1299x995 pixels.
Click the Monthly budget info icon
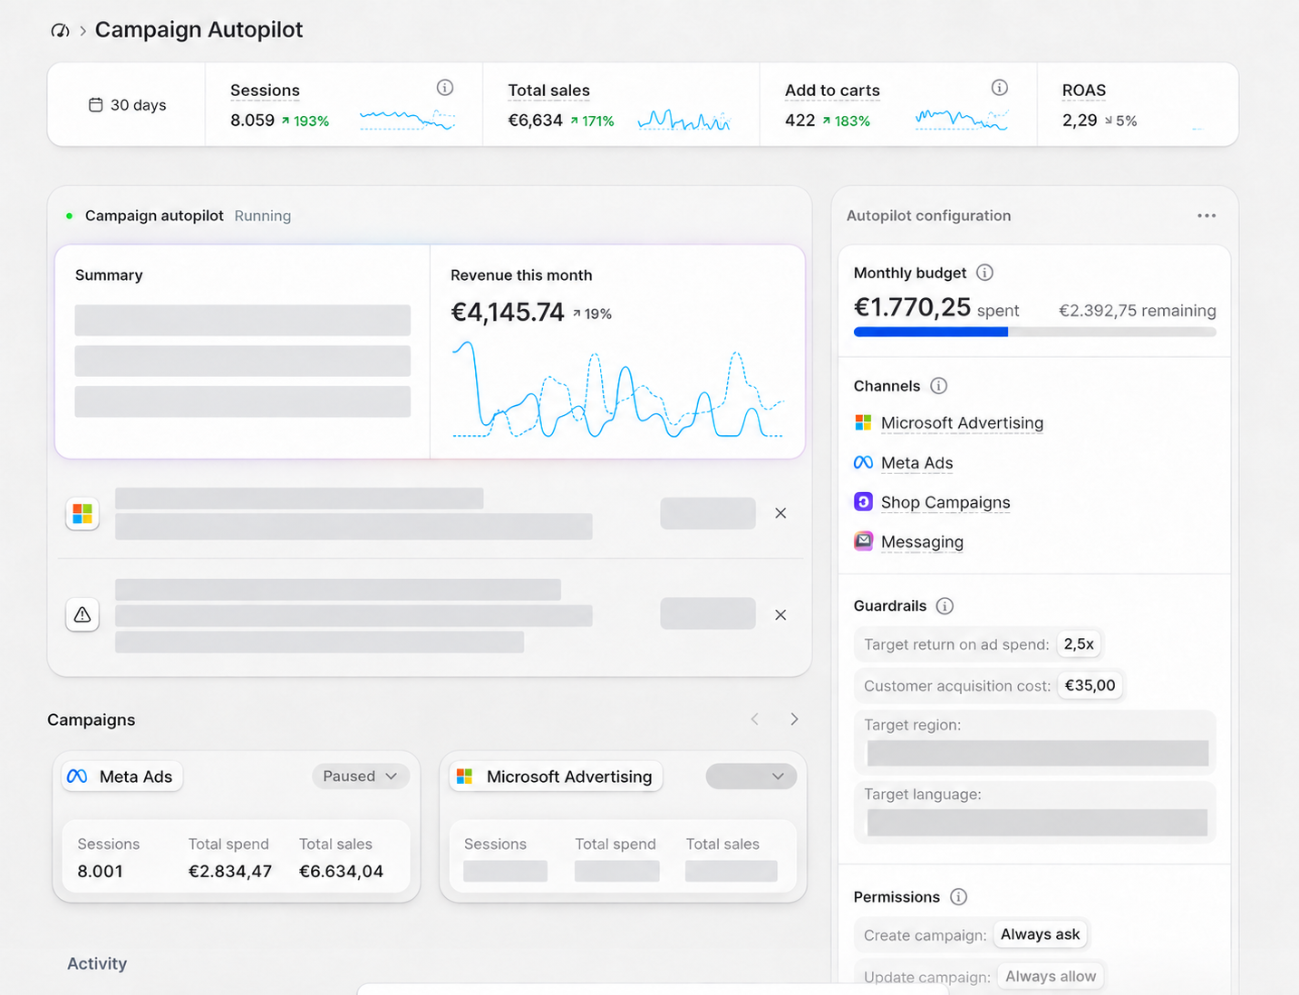point(985,273)
